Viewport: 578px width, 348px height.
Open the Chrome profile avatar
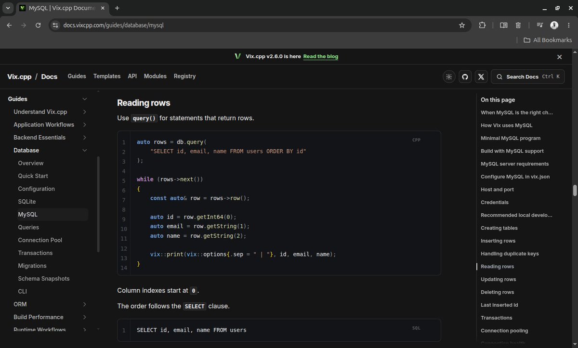554,25
